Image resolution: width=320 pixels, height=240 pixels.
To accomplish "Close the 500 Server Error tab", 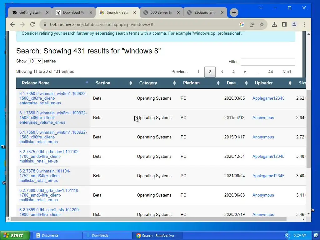I will [178, 12].
